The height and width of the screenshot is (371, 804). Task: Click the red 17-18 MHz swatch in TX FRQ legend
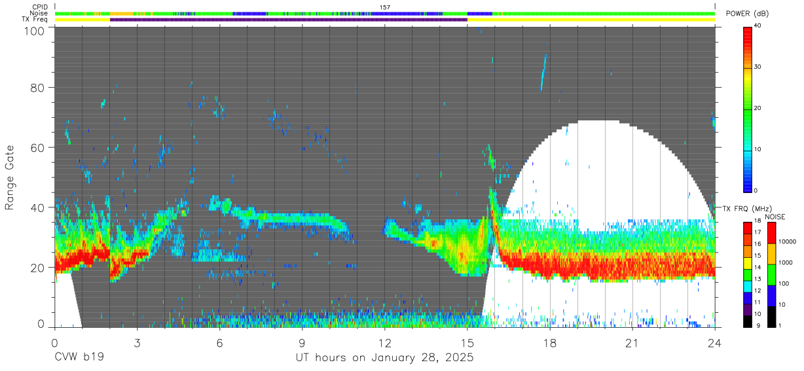coord(748,227)
